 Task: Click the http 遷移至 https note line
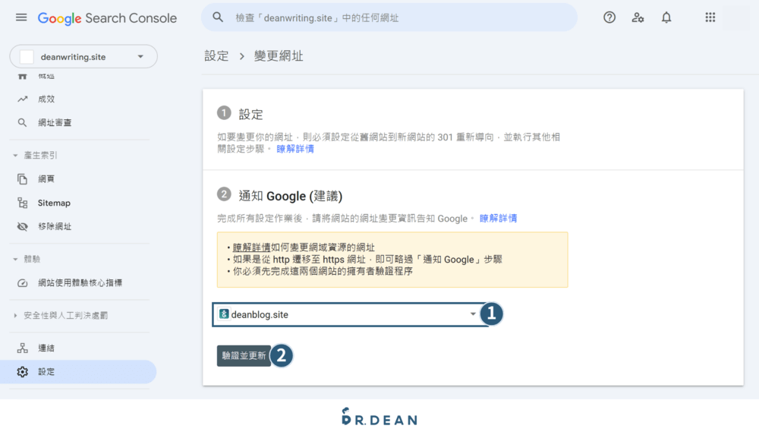tap(367, 259)
